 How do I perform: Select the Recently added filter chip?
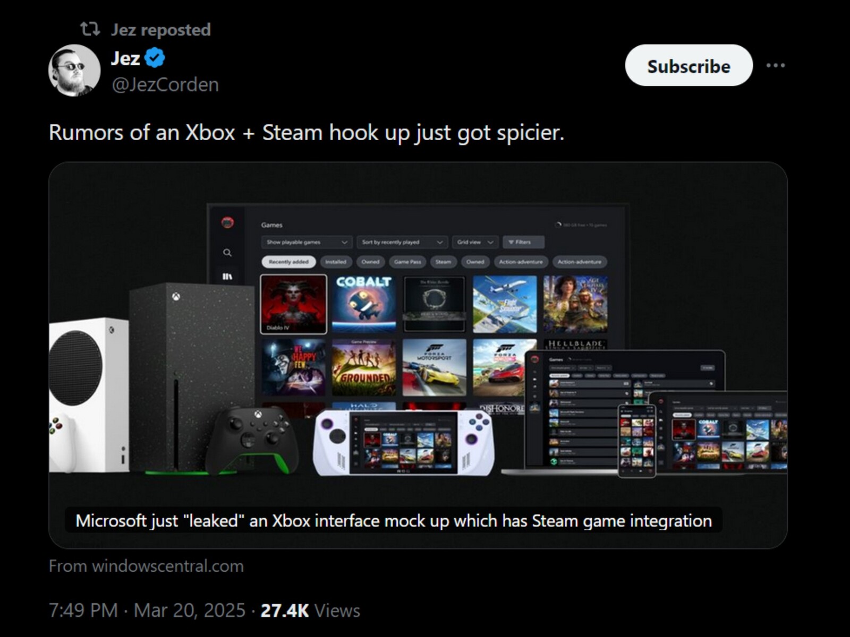(288, 262)
